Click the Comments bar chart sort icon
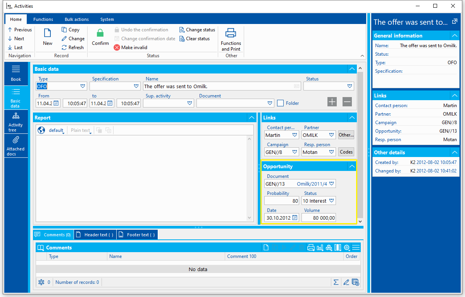The width and height of the screenshot is (465, 297). (320, 247)
